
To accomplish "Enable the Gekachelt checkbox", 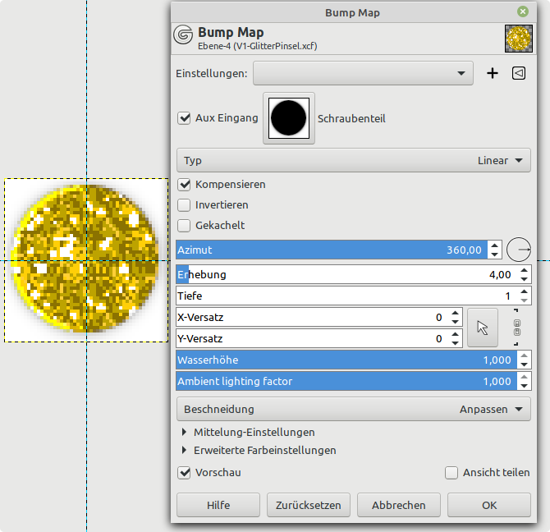I will 185,225.
